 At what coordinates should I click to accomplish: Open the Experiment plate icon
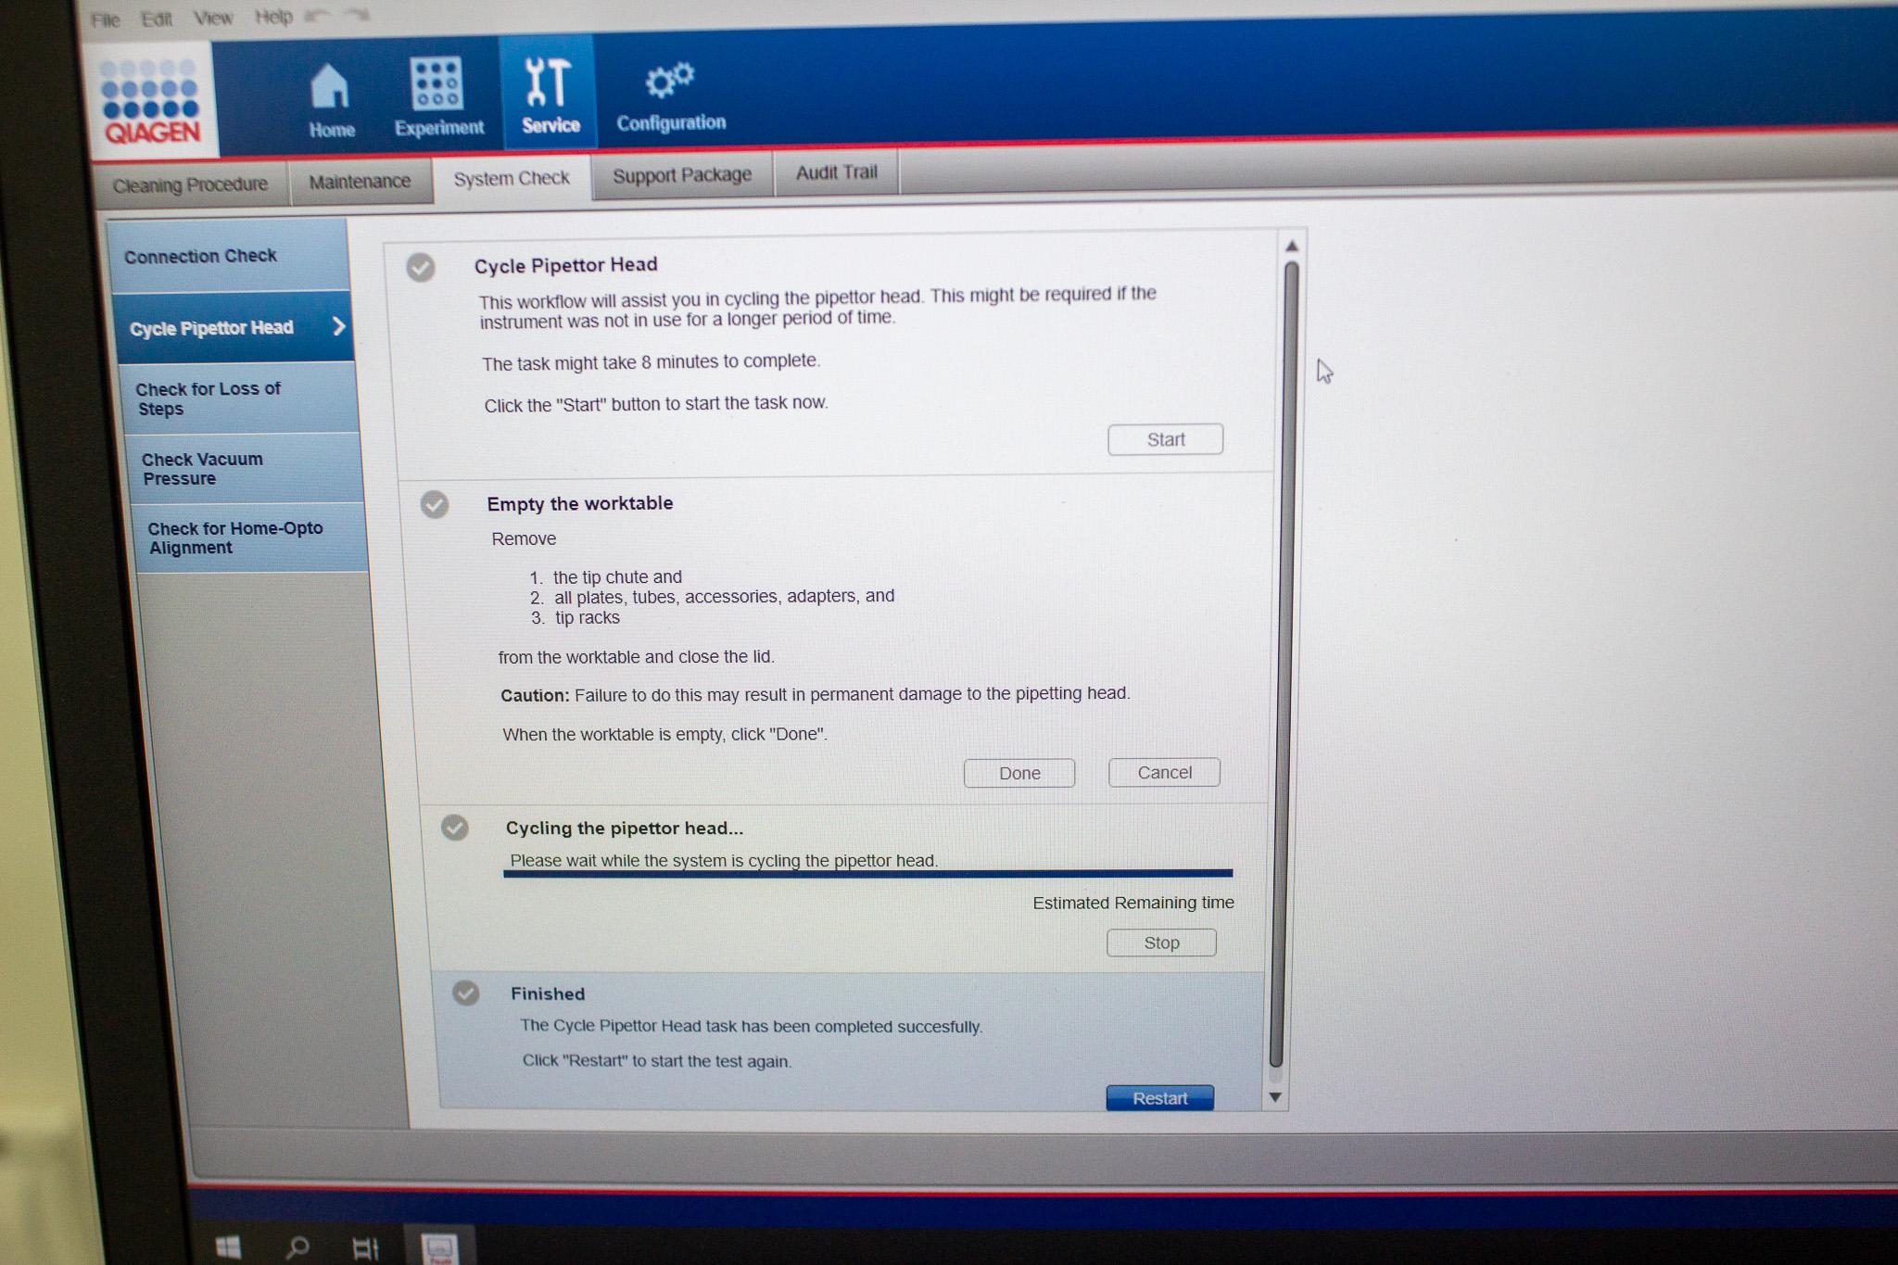(437, 83)
